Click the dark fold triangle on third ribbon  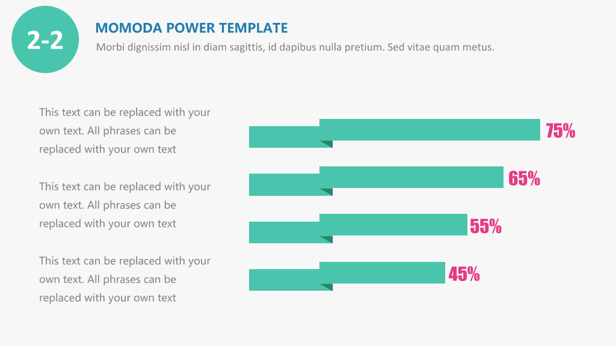point(328,239)
